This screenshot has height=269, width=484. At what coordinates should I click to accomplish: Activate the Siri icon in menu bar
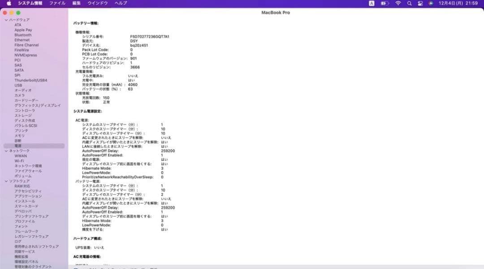(x=431, y=3)
